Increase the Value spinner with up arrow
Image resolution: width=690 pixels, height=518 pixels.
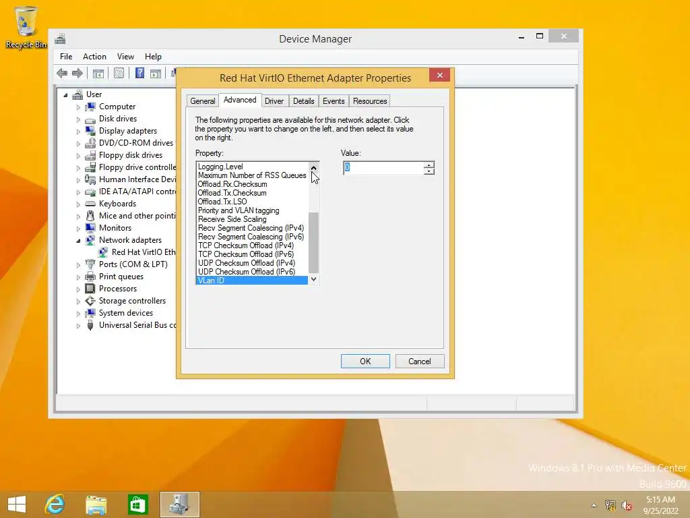pos(429,165)
